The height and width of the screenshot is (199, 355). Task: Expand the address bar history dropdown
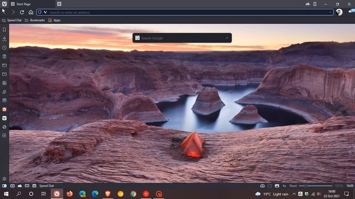[x=331, y=12]
